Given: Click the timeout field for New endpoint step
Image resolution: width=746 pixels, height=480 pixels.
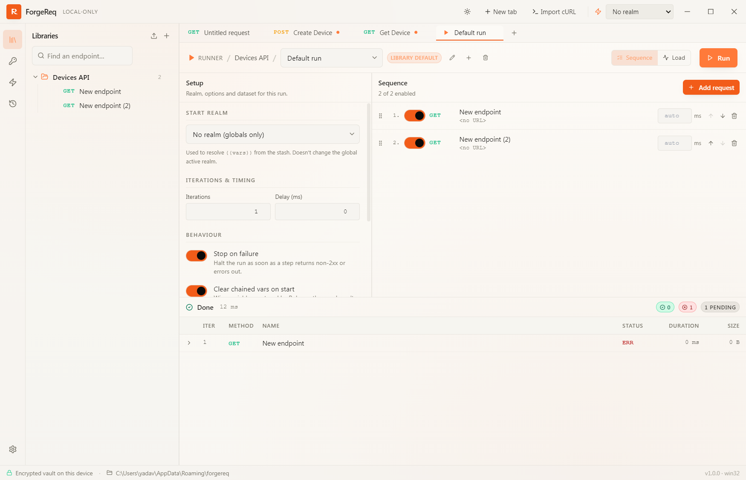Looking at the screenshot, I should 675,116.
